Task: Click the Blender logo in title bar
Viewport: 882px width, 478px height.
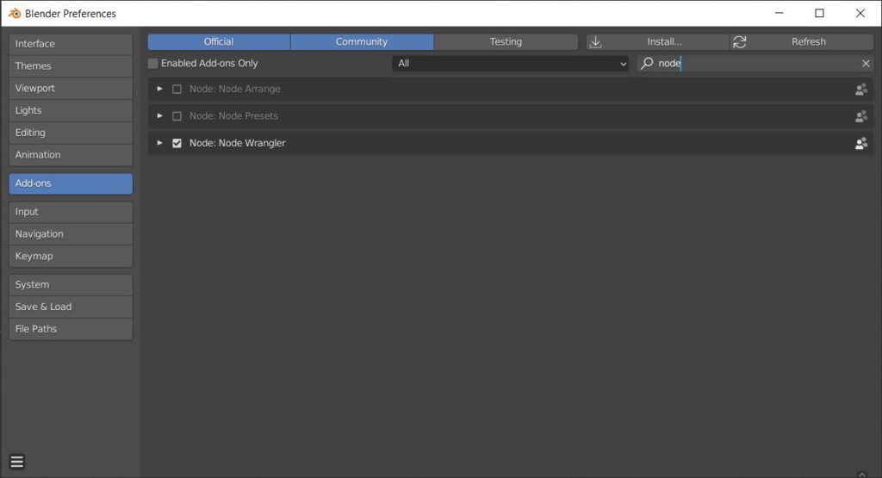Action: click(x=15, y=13)
